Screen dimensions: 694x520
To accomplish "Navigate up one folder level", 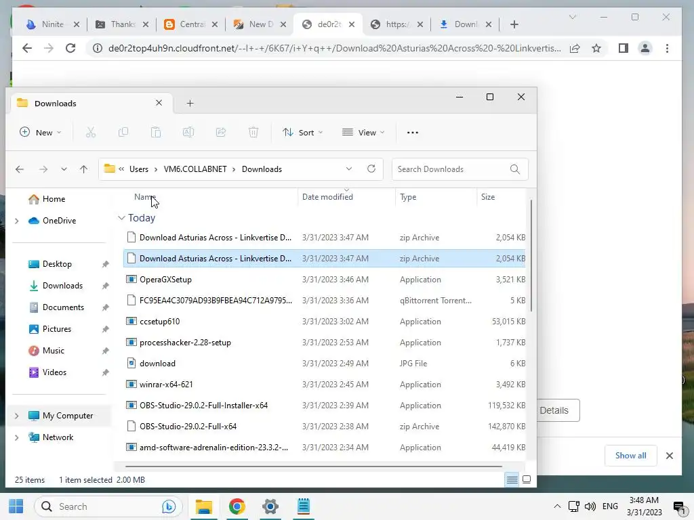I will pos(83,169).
